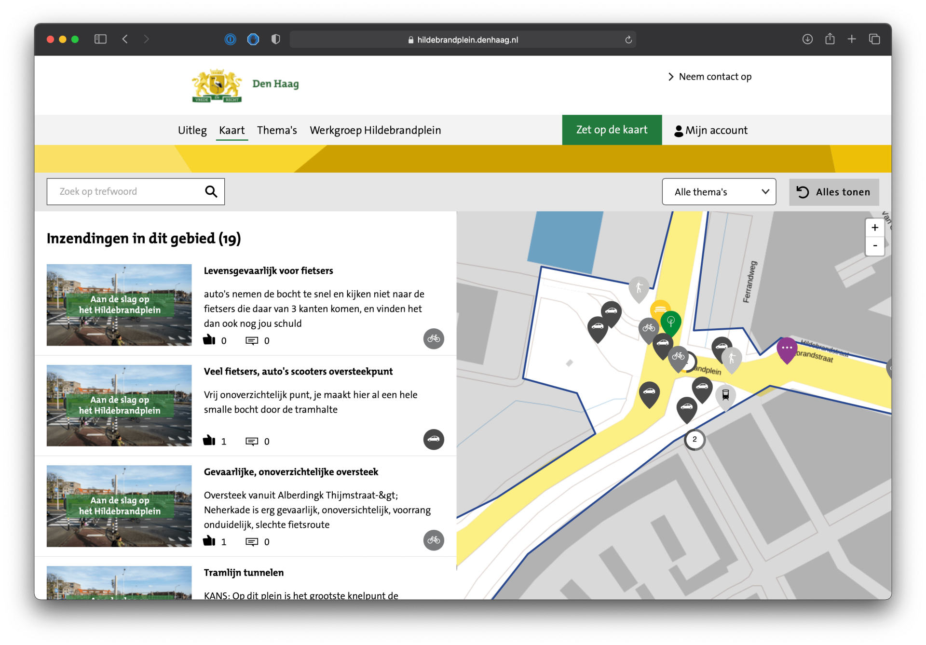Open the Uitleg menu item
The width and height of the screenshot is (926, 645).
(192, 130)
